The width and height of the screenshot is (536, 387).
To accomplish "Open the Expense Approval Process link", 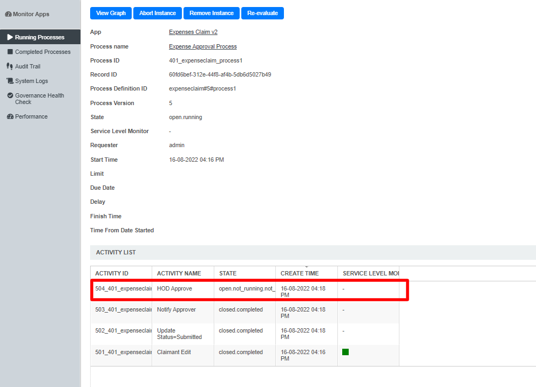I will [203, 46].
